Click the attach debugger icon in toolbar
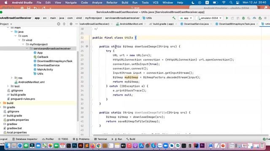Viewport: 270px width, 151px height. (x=260, y=18)
